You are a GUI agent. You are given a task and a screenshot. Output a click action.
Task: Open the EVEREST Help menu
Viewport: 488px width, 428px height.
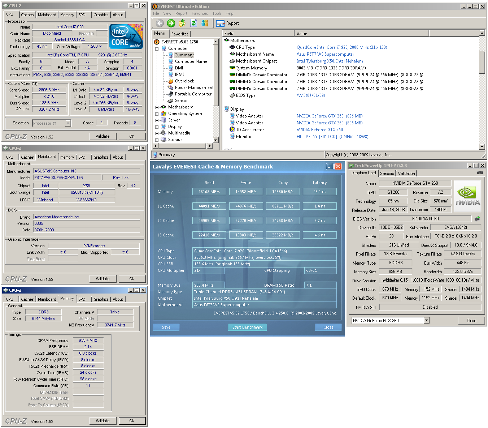point(230,13)
